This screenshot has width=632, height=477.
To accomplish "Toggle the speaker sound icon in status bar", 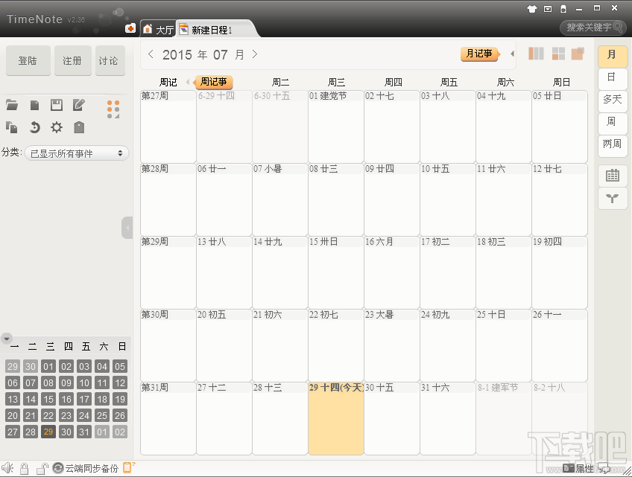I will (x=7, y=468).
